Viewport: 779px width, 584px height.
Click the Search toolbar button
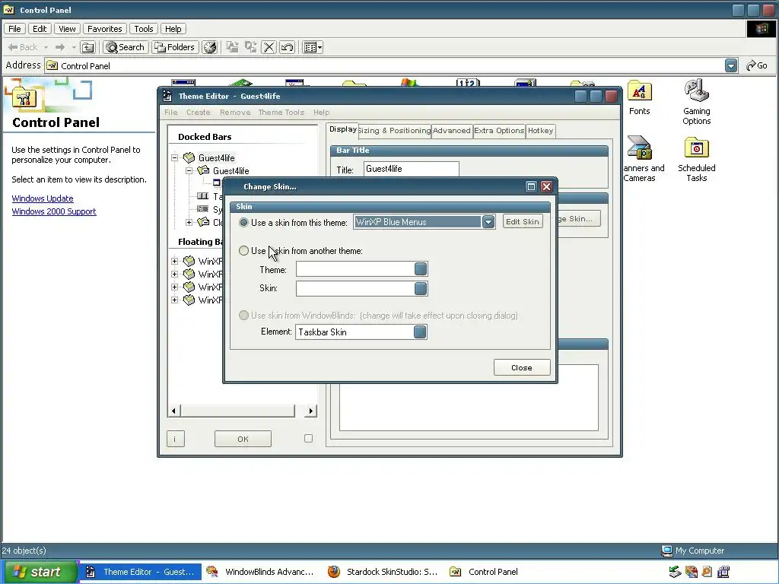(x=126, y=47)
